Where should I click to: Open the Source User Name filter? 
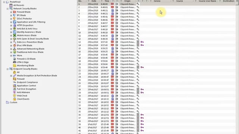tap(196, 1)
